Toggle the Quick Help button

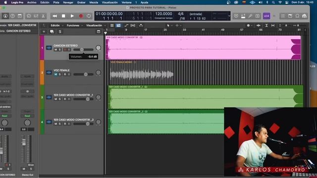pyautogui.click(x=12, y=16)
